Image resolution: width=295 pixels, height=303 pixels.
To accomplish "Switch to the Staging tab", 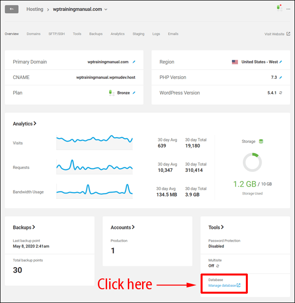I will [138, 34].
